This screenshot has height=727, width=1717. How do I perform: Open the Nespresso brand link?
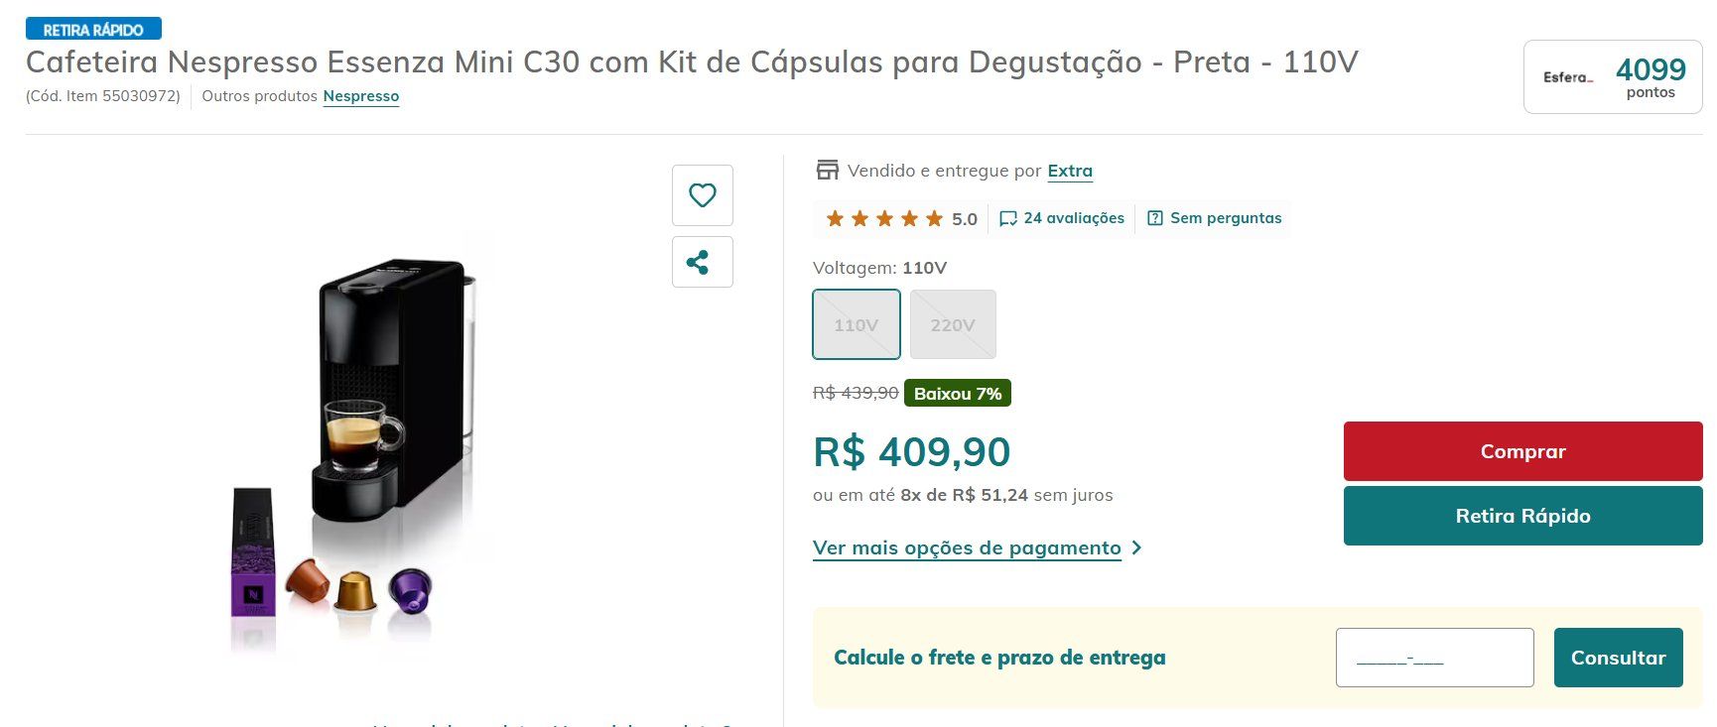pos(361,96)
